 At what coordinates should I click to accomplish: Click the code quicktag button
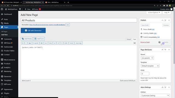coord(66,43)
